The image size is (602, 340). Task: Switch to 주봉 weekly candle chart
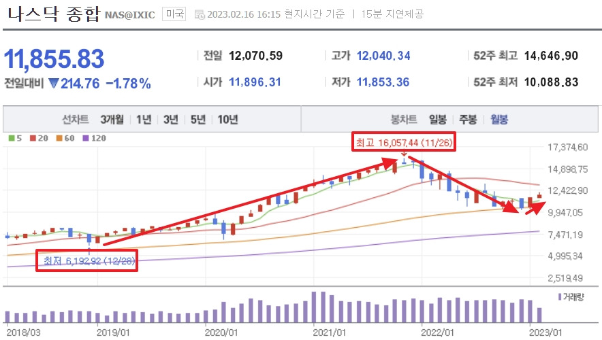click(468, 120)
